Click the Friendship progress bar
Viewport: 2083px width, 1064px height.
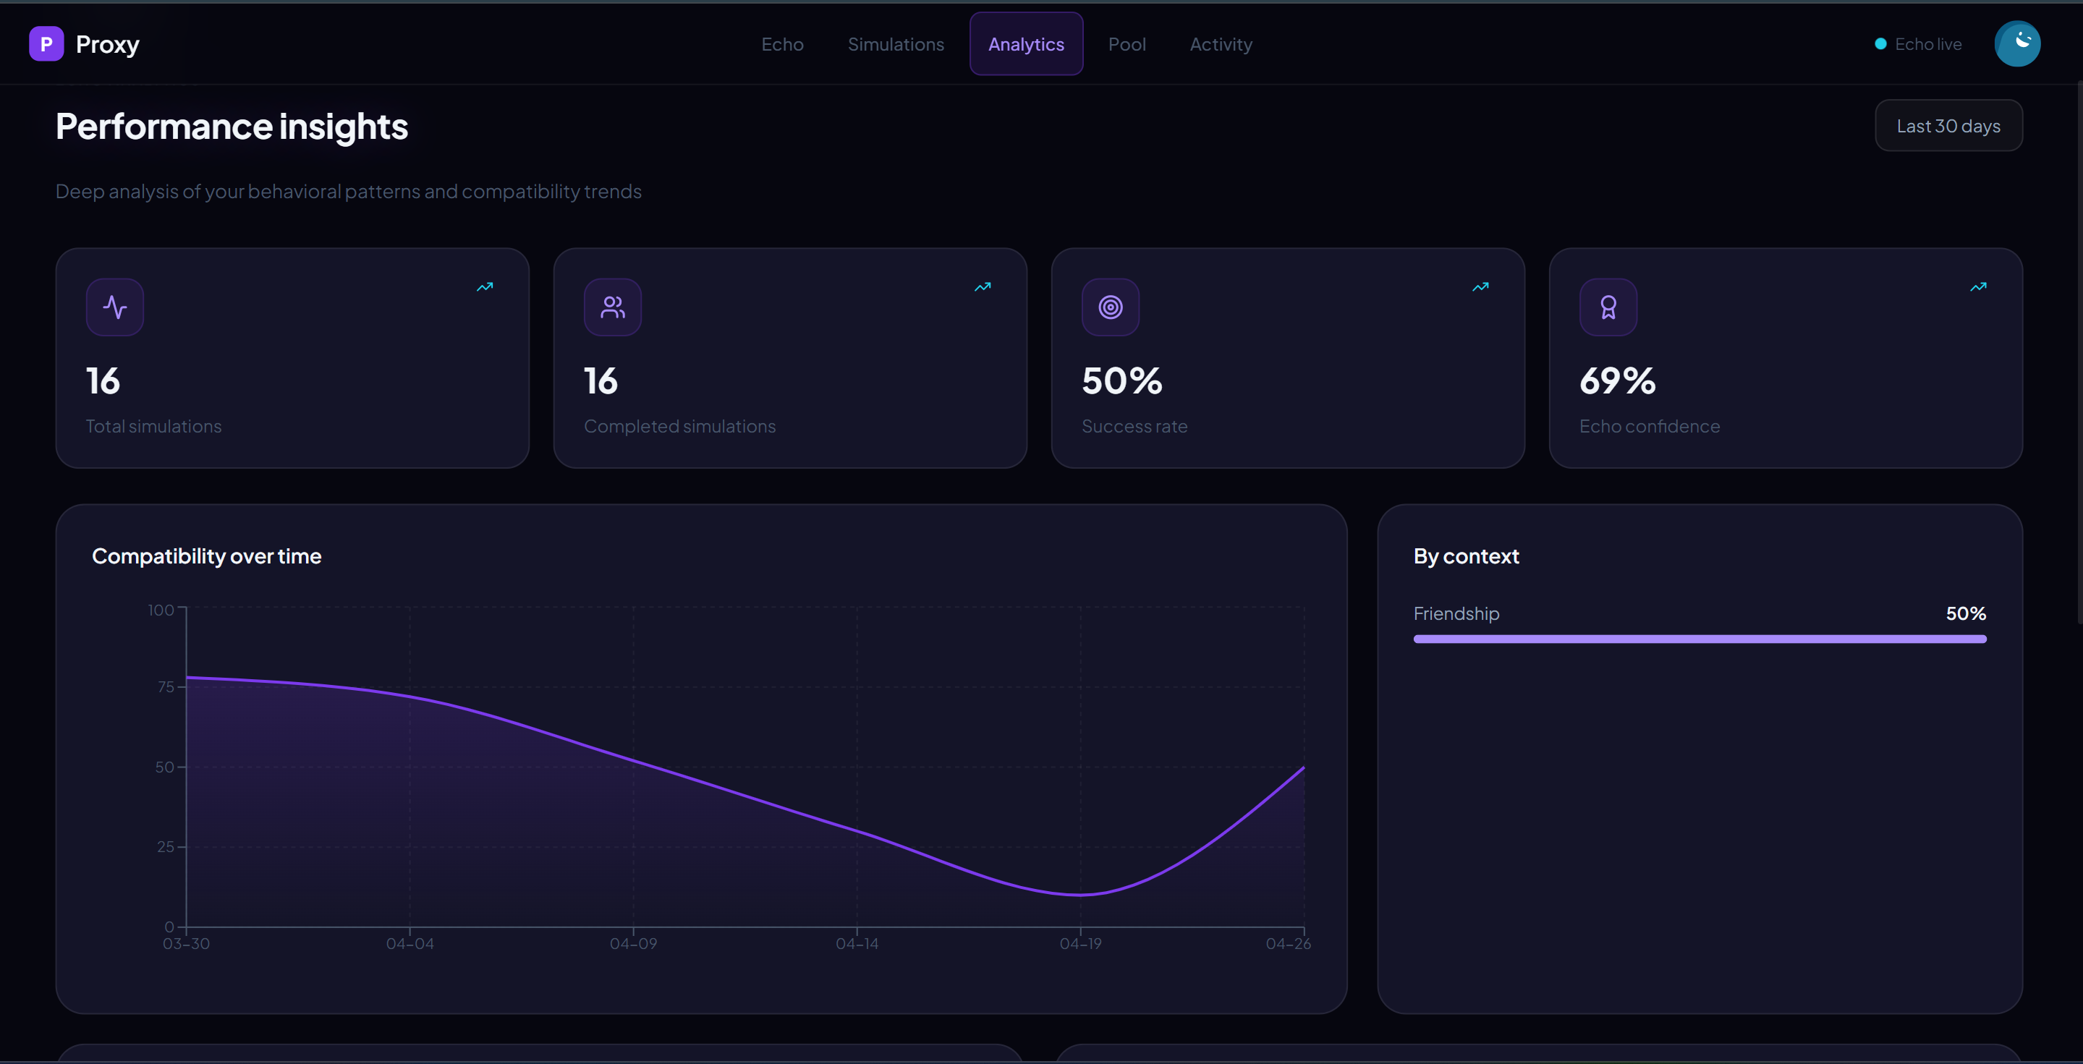(1699, 639)
